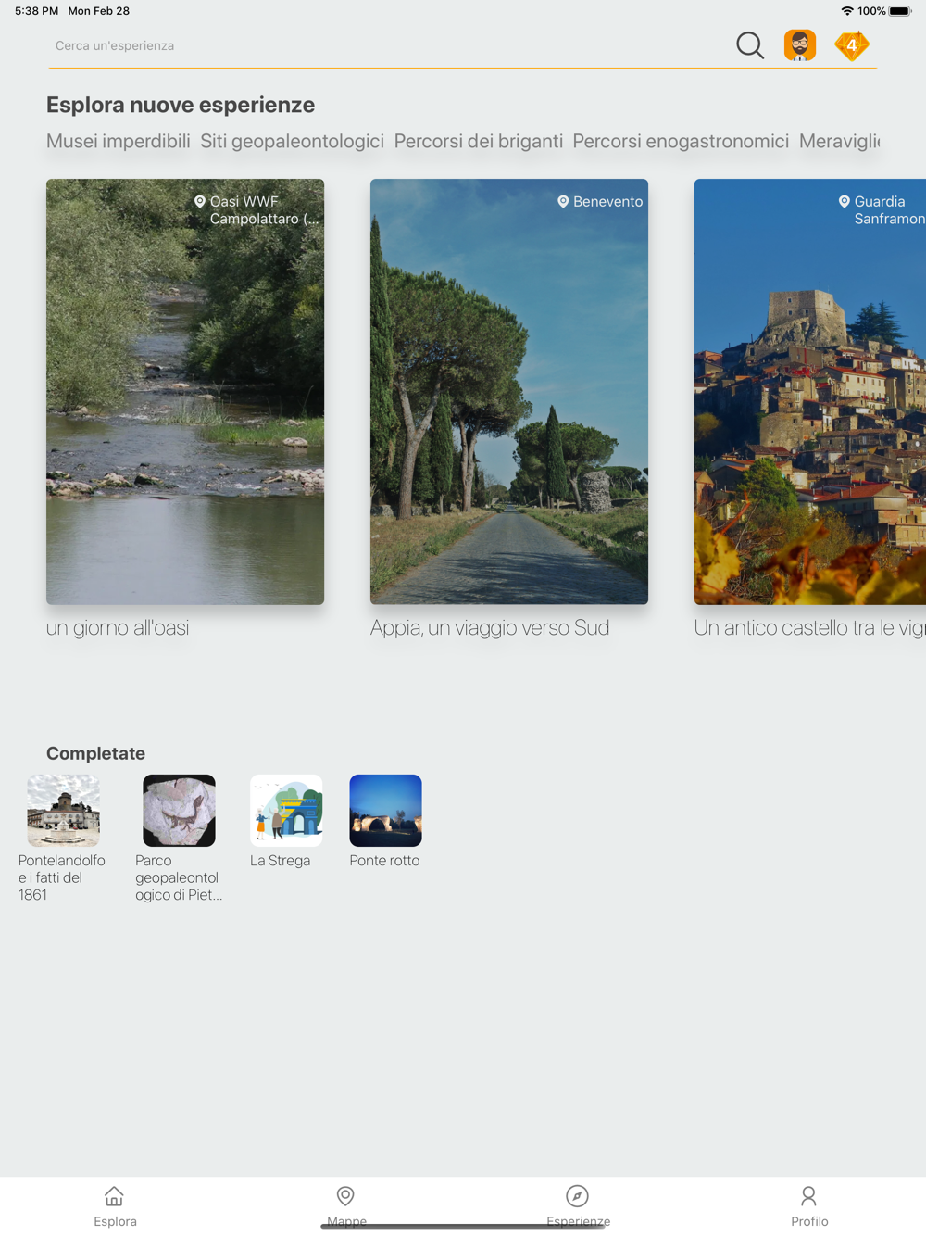Screen dimensions: 926x1236
Task: Tap location pin on Oasi WWF card
Action: (200, 201)
